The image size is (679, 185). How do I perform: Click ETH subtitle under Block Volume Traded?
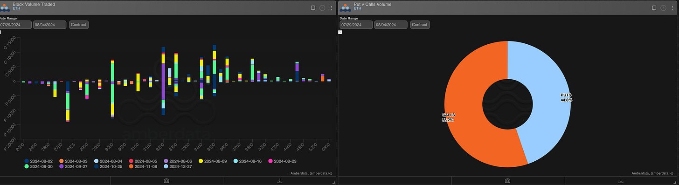tap(16, 9)
